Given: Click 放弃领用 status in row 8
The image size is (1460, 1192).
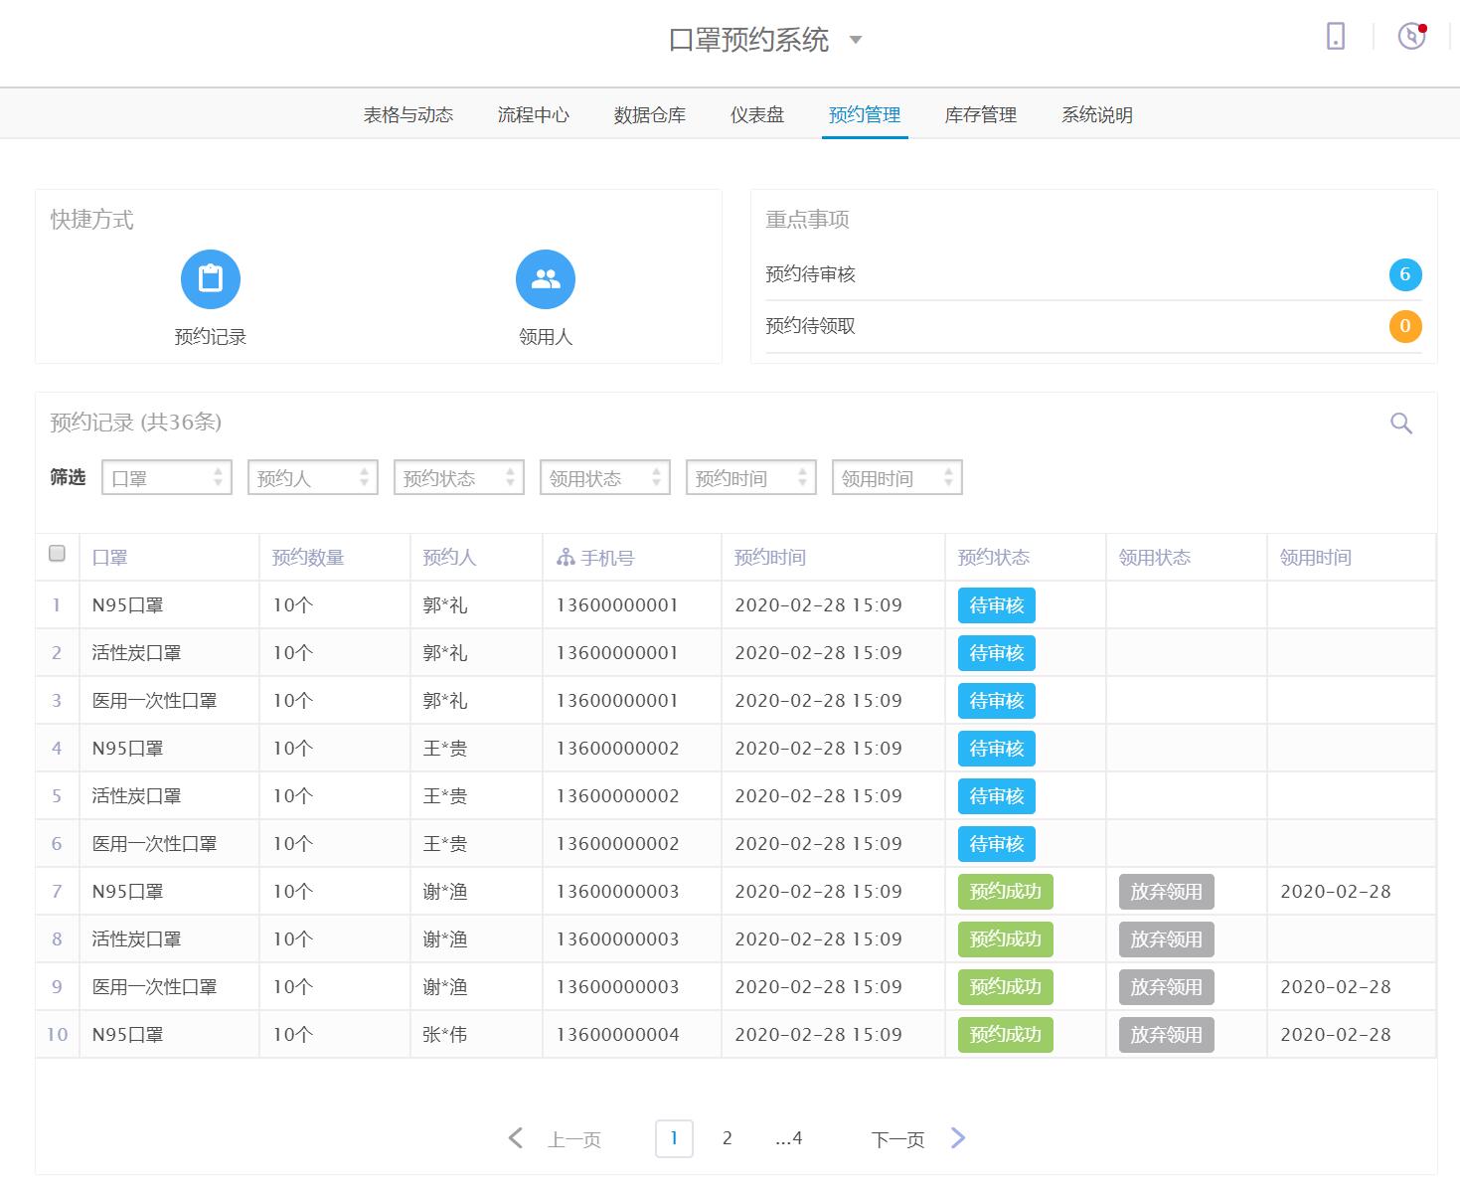Looking at the screenshot, I should (1167, 939).
